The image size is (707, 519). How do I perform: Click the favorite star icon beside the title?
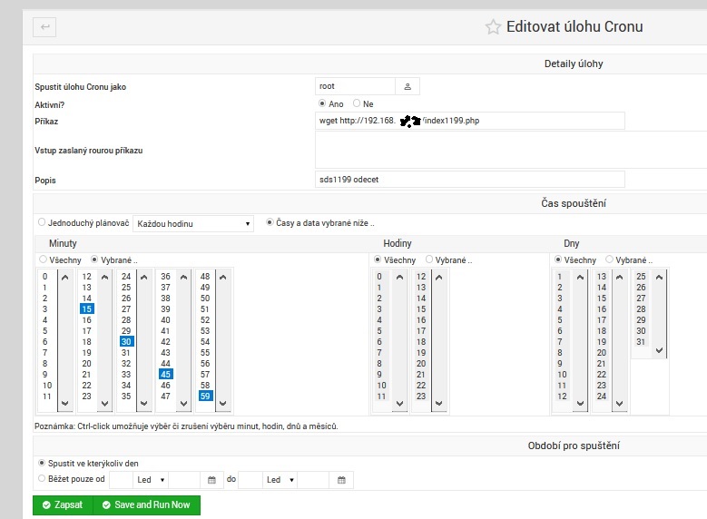click(493, 27)
